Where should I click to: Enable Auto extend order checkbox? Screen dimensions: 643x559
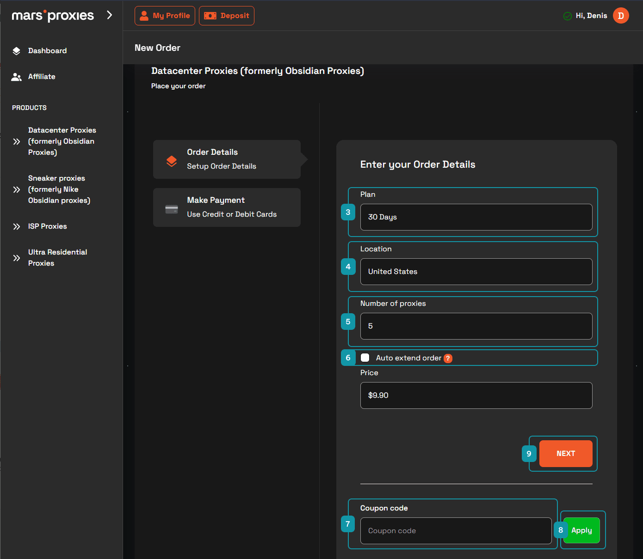[365, 358]
